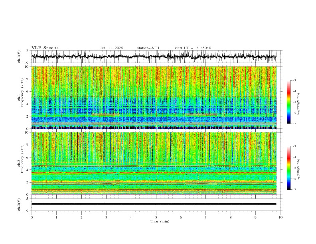Click the 'Time (min)' axis title

[160, 221]
